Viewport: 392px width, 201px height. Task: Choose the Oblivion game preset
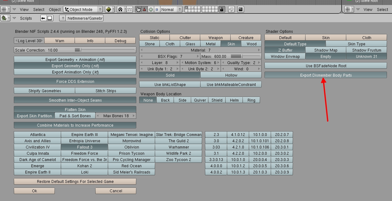[x=132, y=147]
